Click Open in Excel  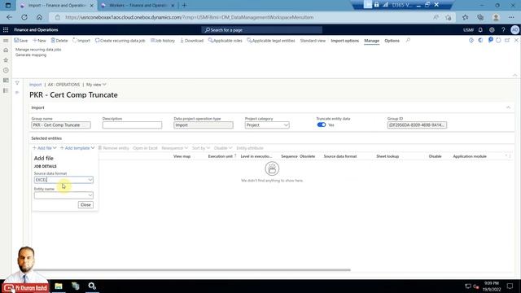coord(145,148)
